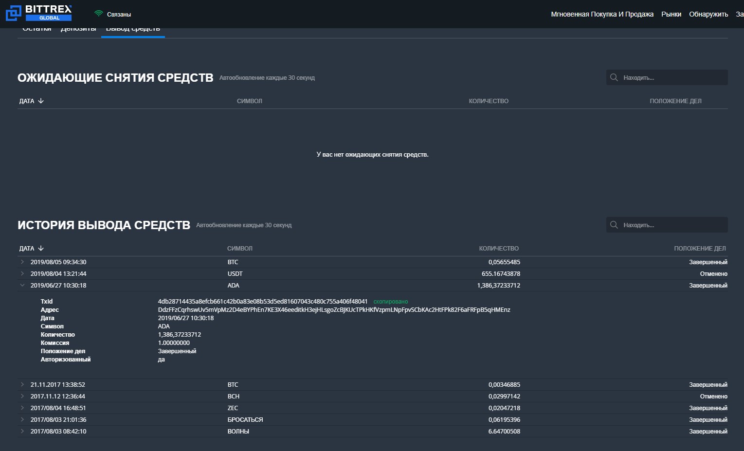Switch to the Остатки tab
The height and width of the screenshot is (451, 744).
[36, 30]
